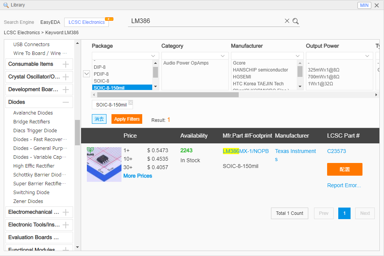
Task: Click the LM386 chip thumbnail image
Action: [104, 165]
